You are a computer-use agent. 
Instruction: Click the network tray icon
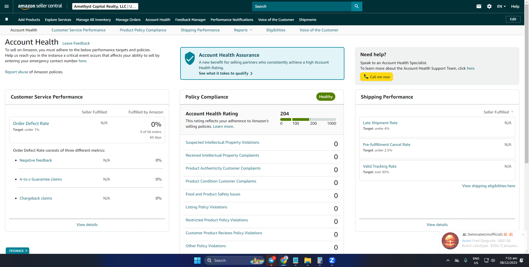(486, 260)
